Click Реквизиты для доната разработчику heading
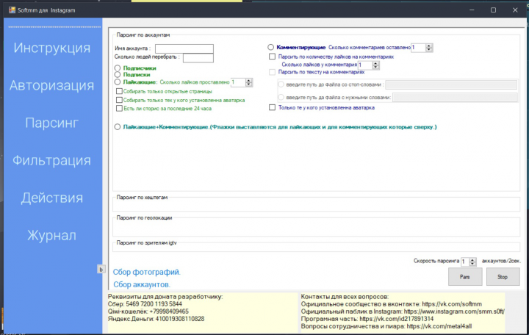The width and height of the screenshot is (529, 335). click(165, 297)
